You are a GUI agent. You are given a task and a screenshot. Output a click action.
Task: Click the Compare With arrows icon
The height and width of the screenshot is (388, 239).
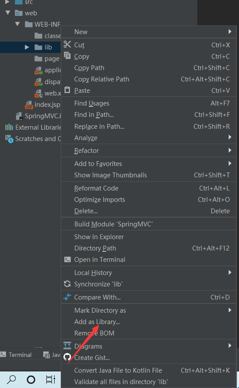pyautogui.click(x=67, y=296)
